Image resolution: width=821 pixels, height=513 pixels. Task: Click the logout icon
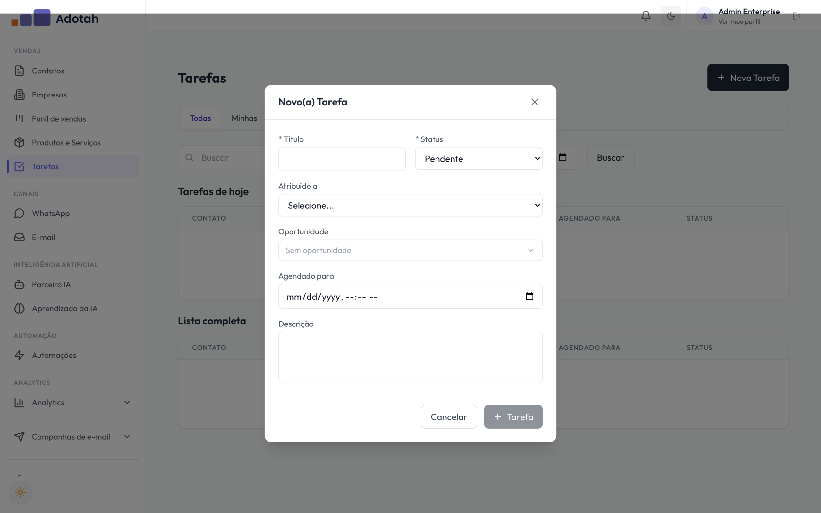797,16
